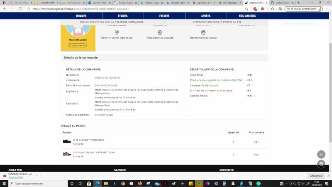Open Spotify in taskbar
Screen dimensions: 332x187
click(199, 184)
